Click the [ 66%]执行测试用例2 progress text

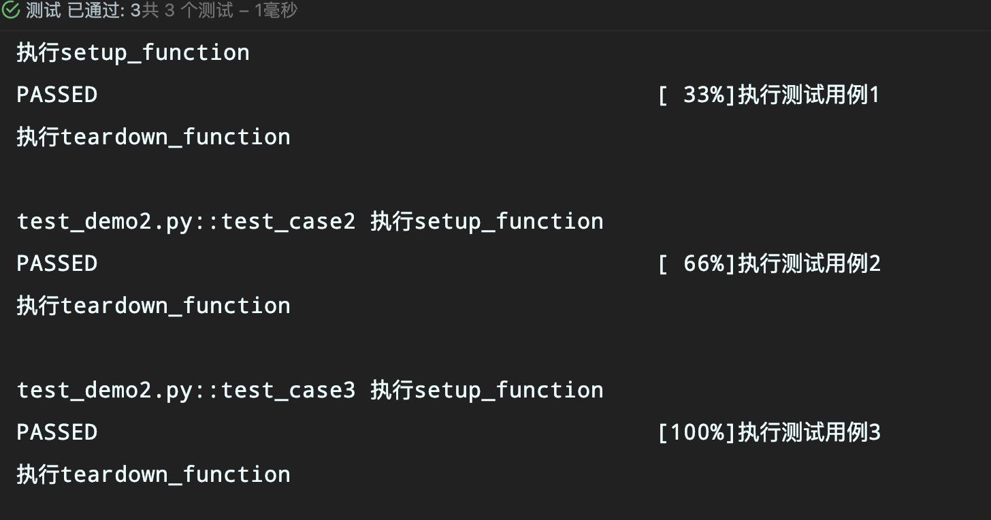point(769,263)
